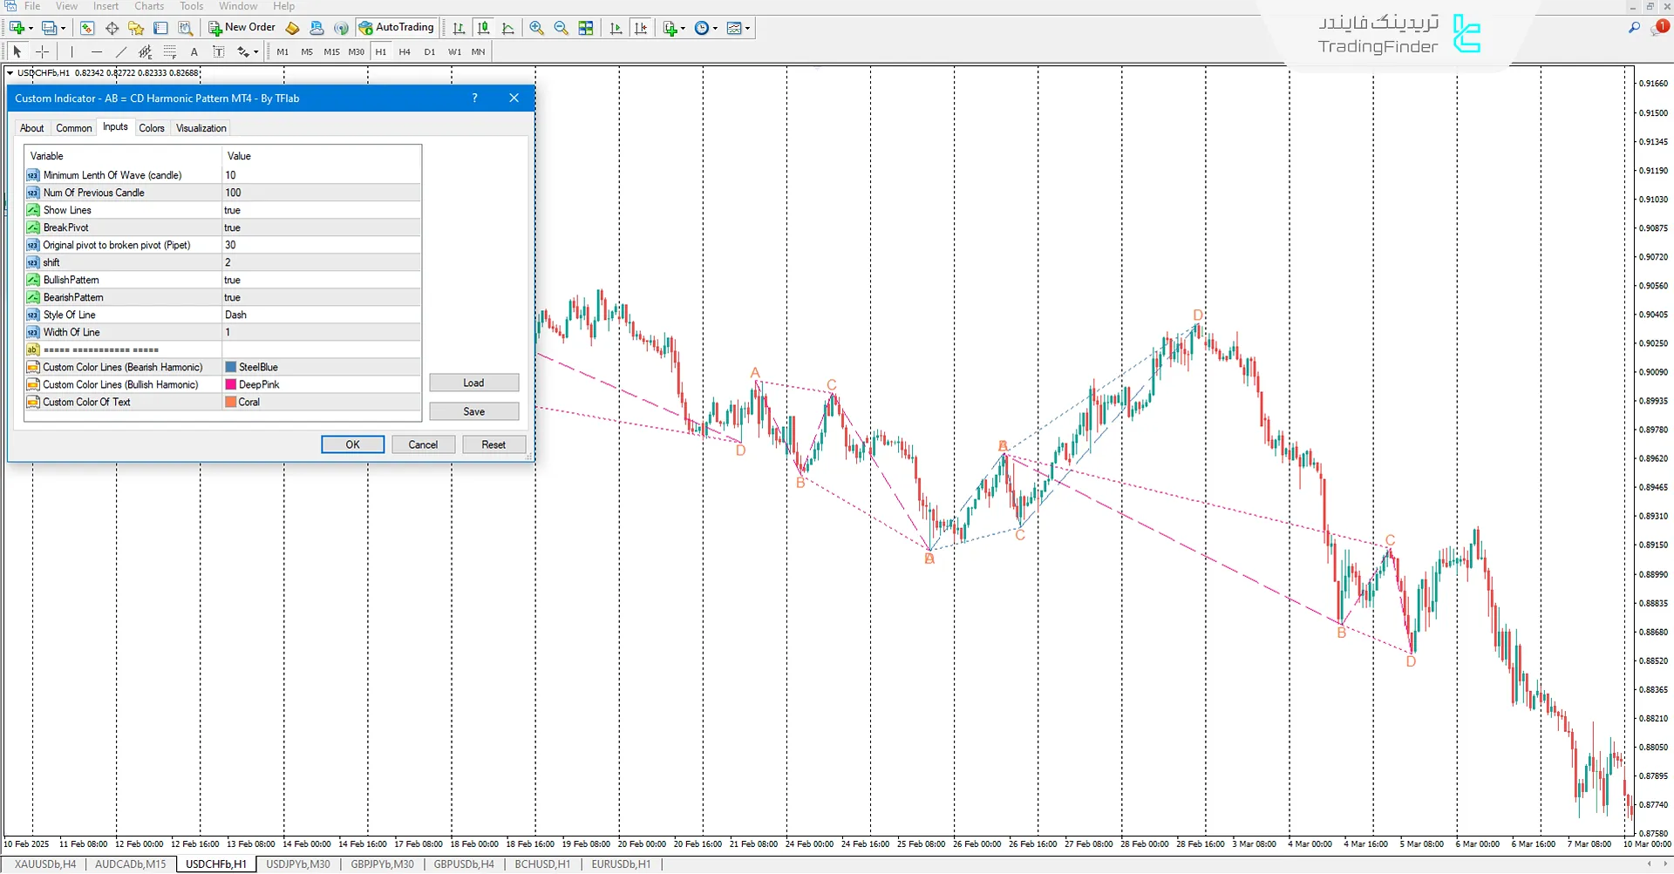Click the DeepPink bullish harmonic color swatch
Image resolution: width=1674 pixels, height=874 pixels.
point(231,385)
